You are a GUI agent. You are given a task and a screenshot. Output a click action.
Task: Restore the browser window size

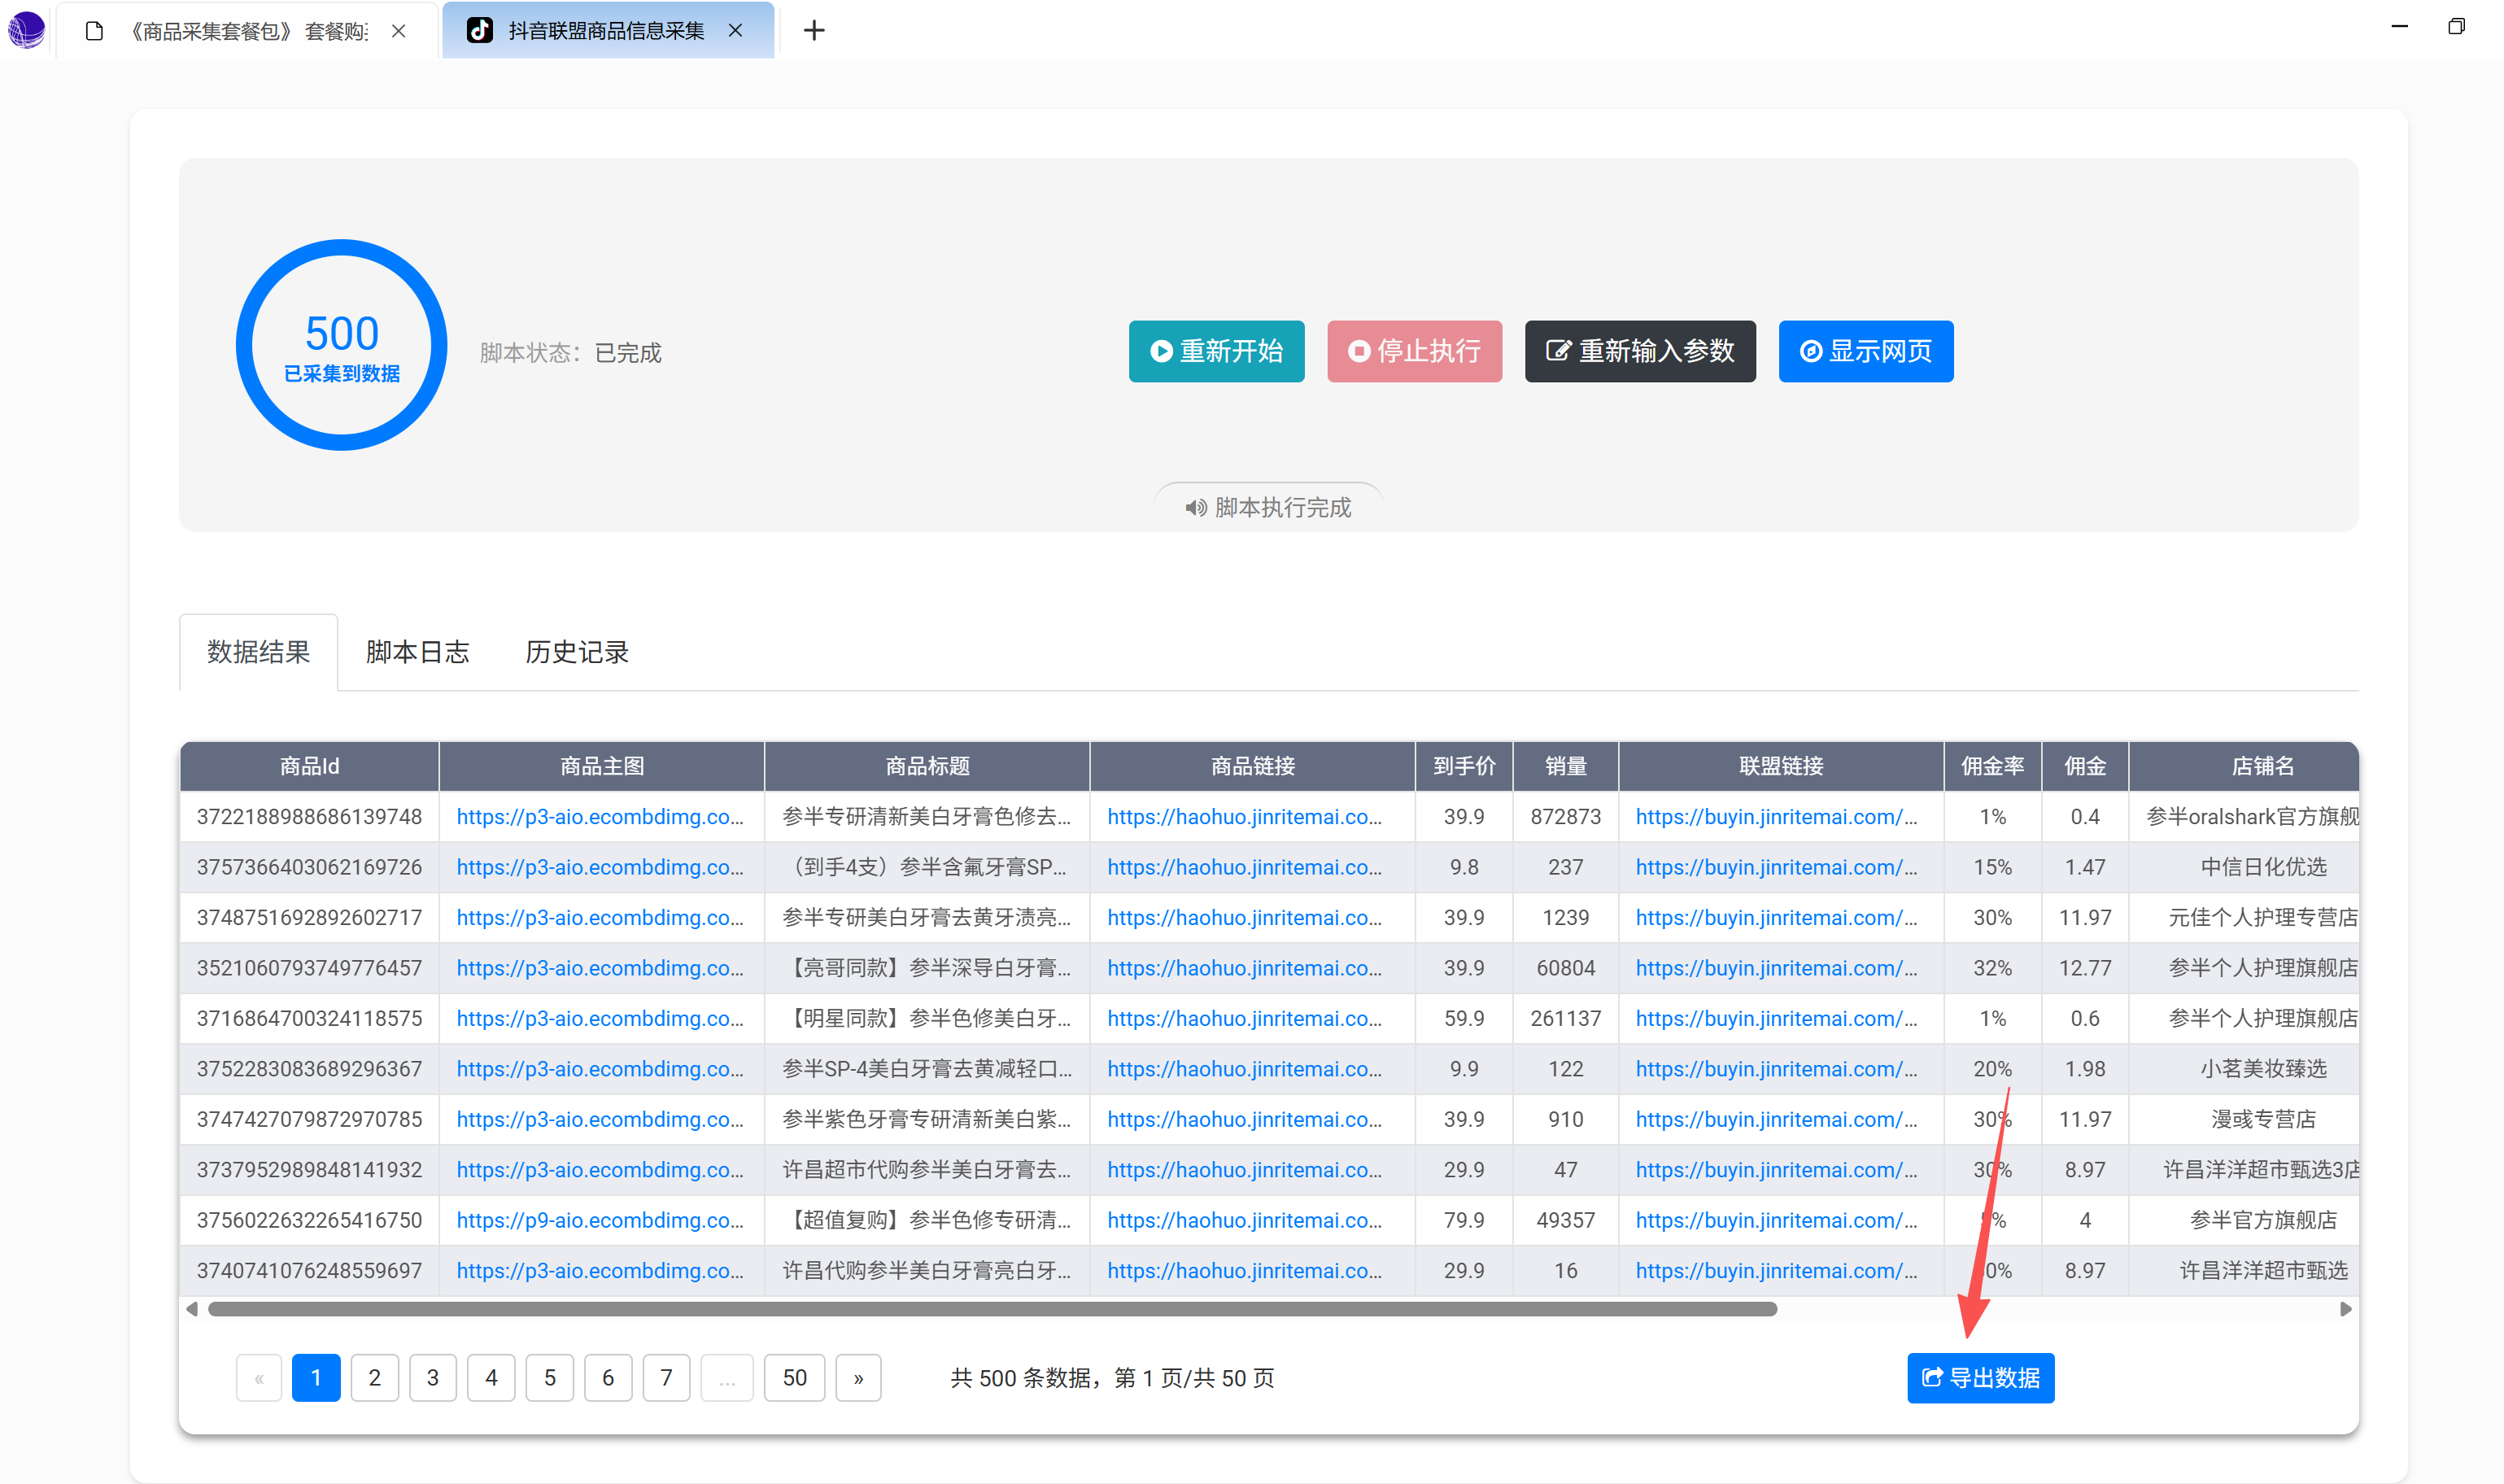point(2457,27)
